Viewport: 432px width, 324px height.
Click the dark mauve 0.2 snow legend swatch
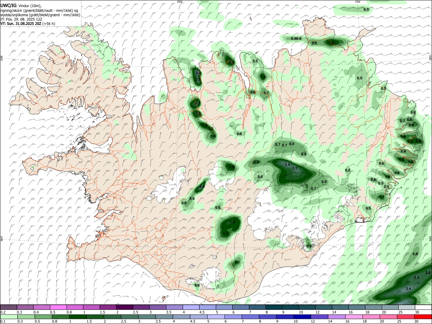[x=9, y=307]
